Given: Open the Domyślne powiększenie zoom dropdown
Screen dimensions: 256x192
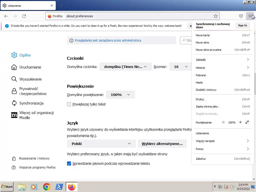Looking at the screenshot, I should [x=120, y=95].
